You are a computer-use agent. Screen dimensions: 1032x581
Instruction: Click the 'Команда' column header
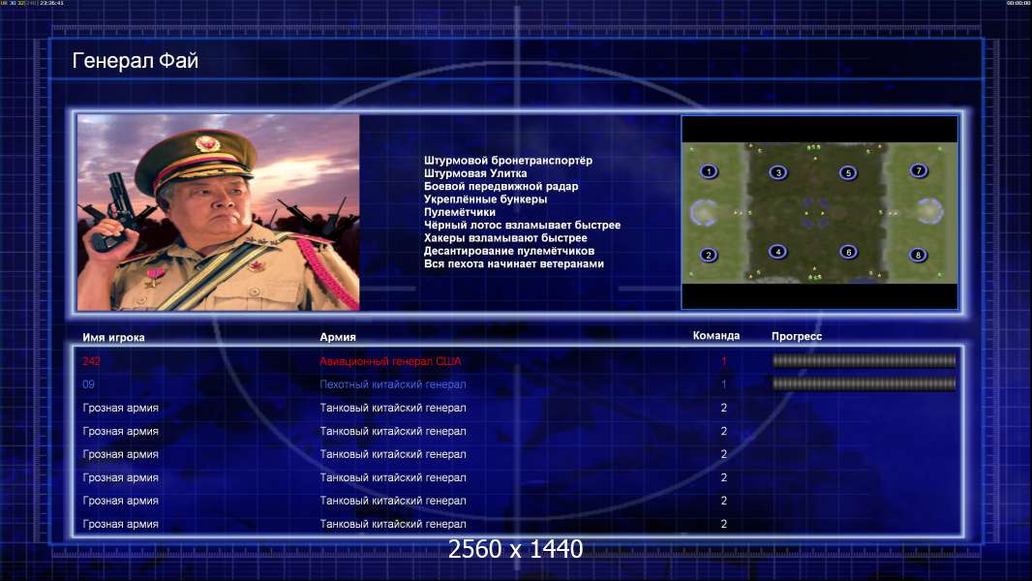point(716,336)
